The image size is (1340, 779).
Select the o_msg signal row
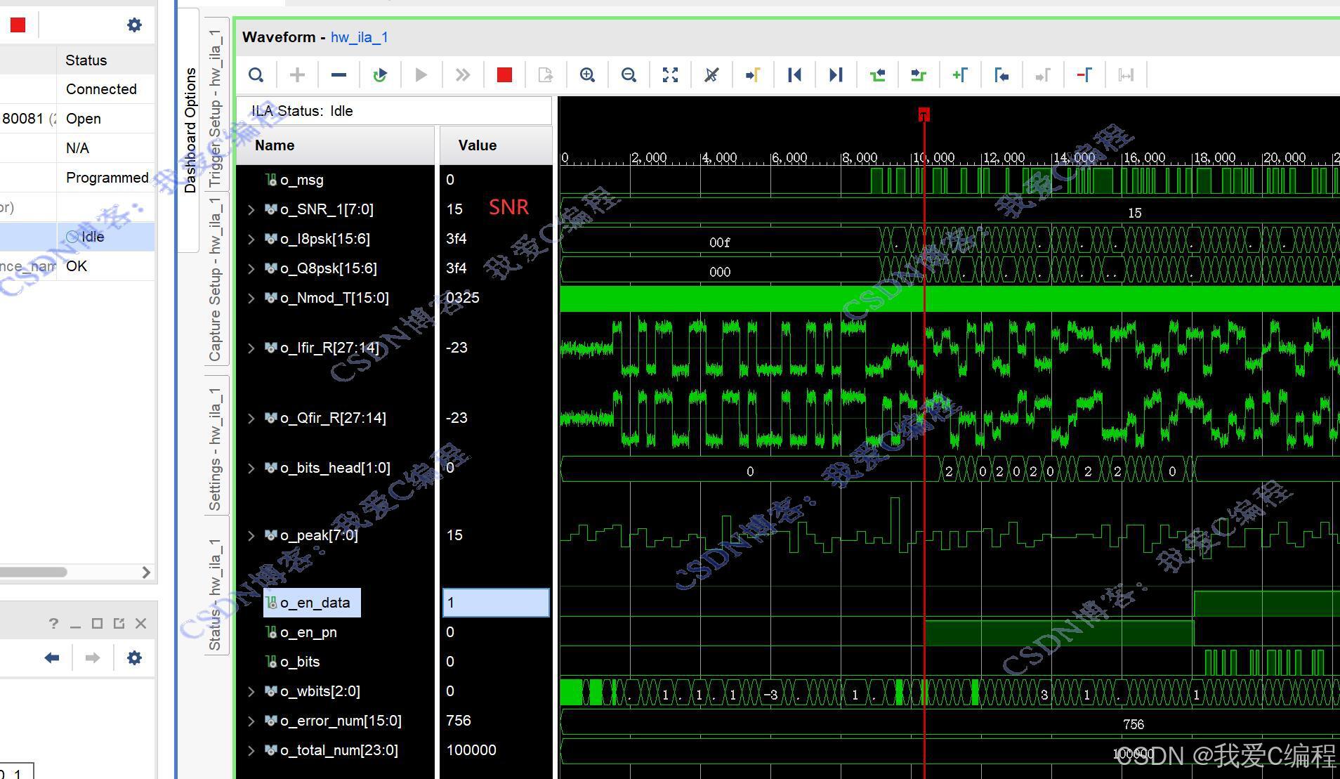(x=302, y=180)
